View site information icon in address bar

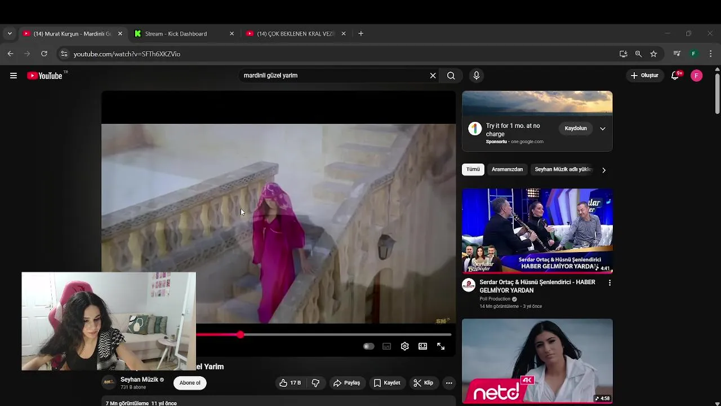click(64, 54)
